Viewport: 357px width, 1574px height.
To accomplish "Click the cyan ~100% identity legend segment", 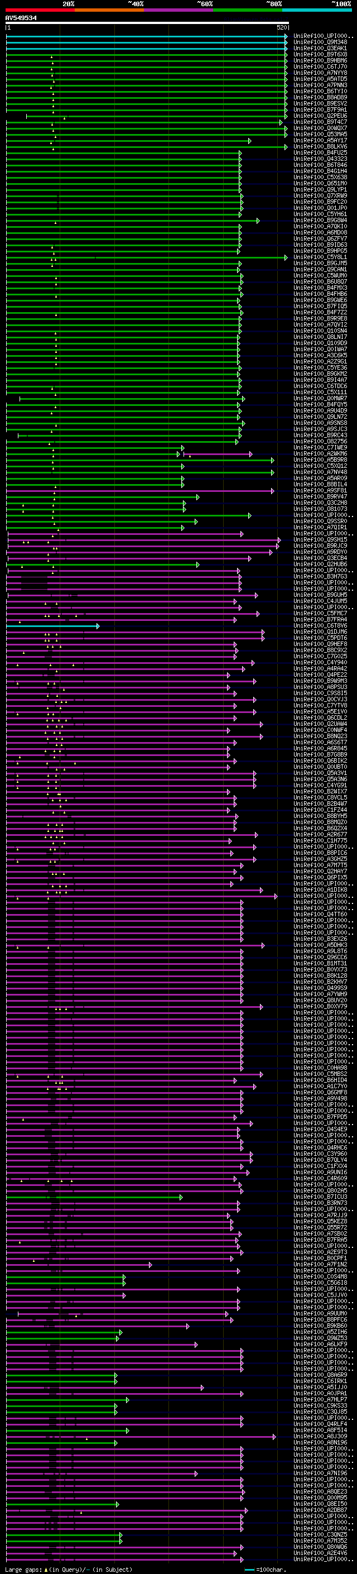I will click(x=317, y=10).
